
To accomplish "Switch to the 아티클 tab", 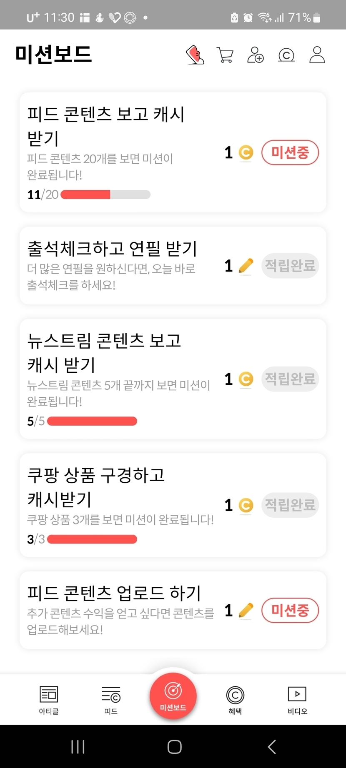I will [49, 700].
